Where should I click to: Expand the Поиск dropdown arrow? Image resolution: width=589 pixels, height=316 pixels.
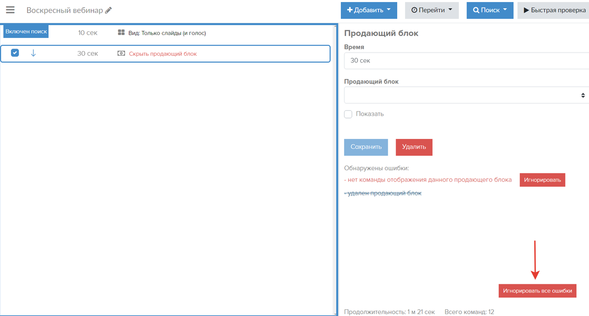pyautogui.click(x=505, y=10)
